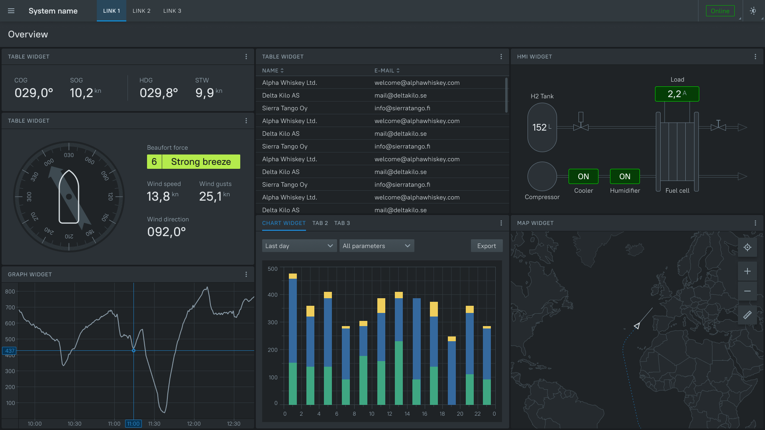Toggle the Cooler ON switch
Screen dimensions: 765x430
pyautogui.click(x=583, y=176)
